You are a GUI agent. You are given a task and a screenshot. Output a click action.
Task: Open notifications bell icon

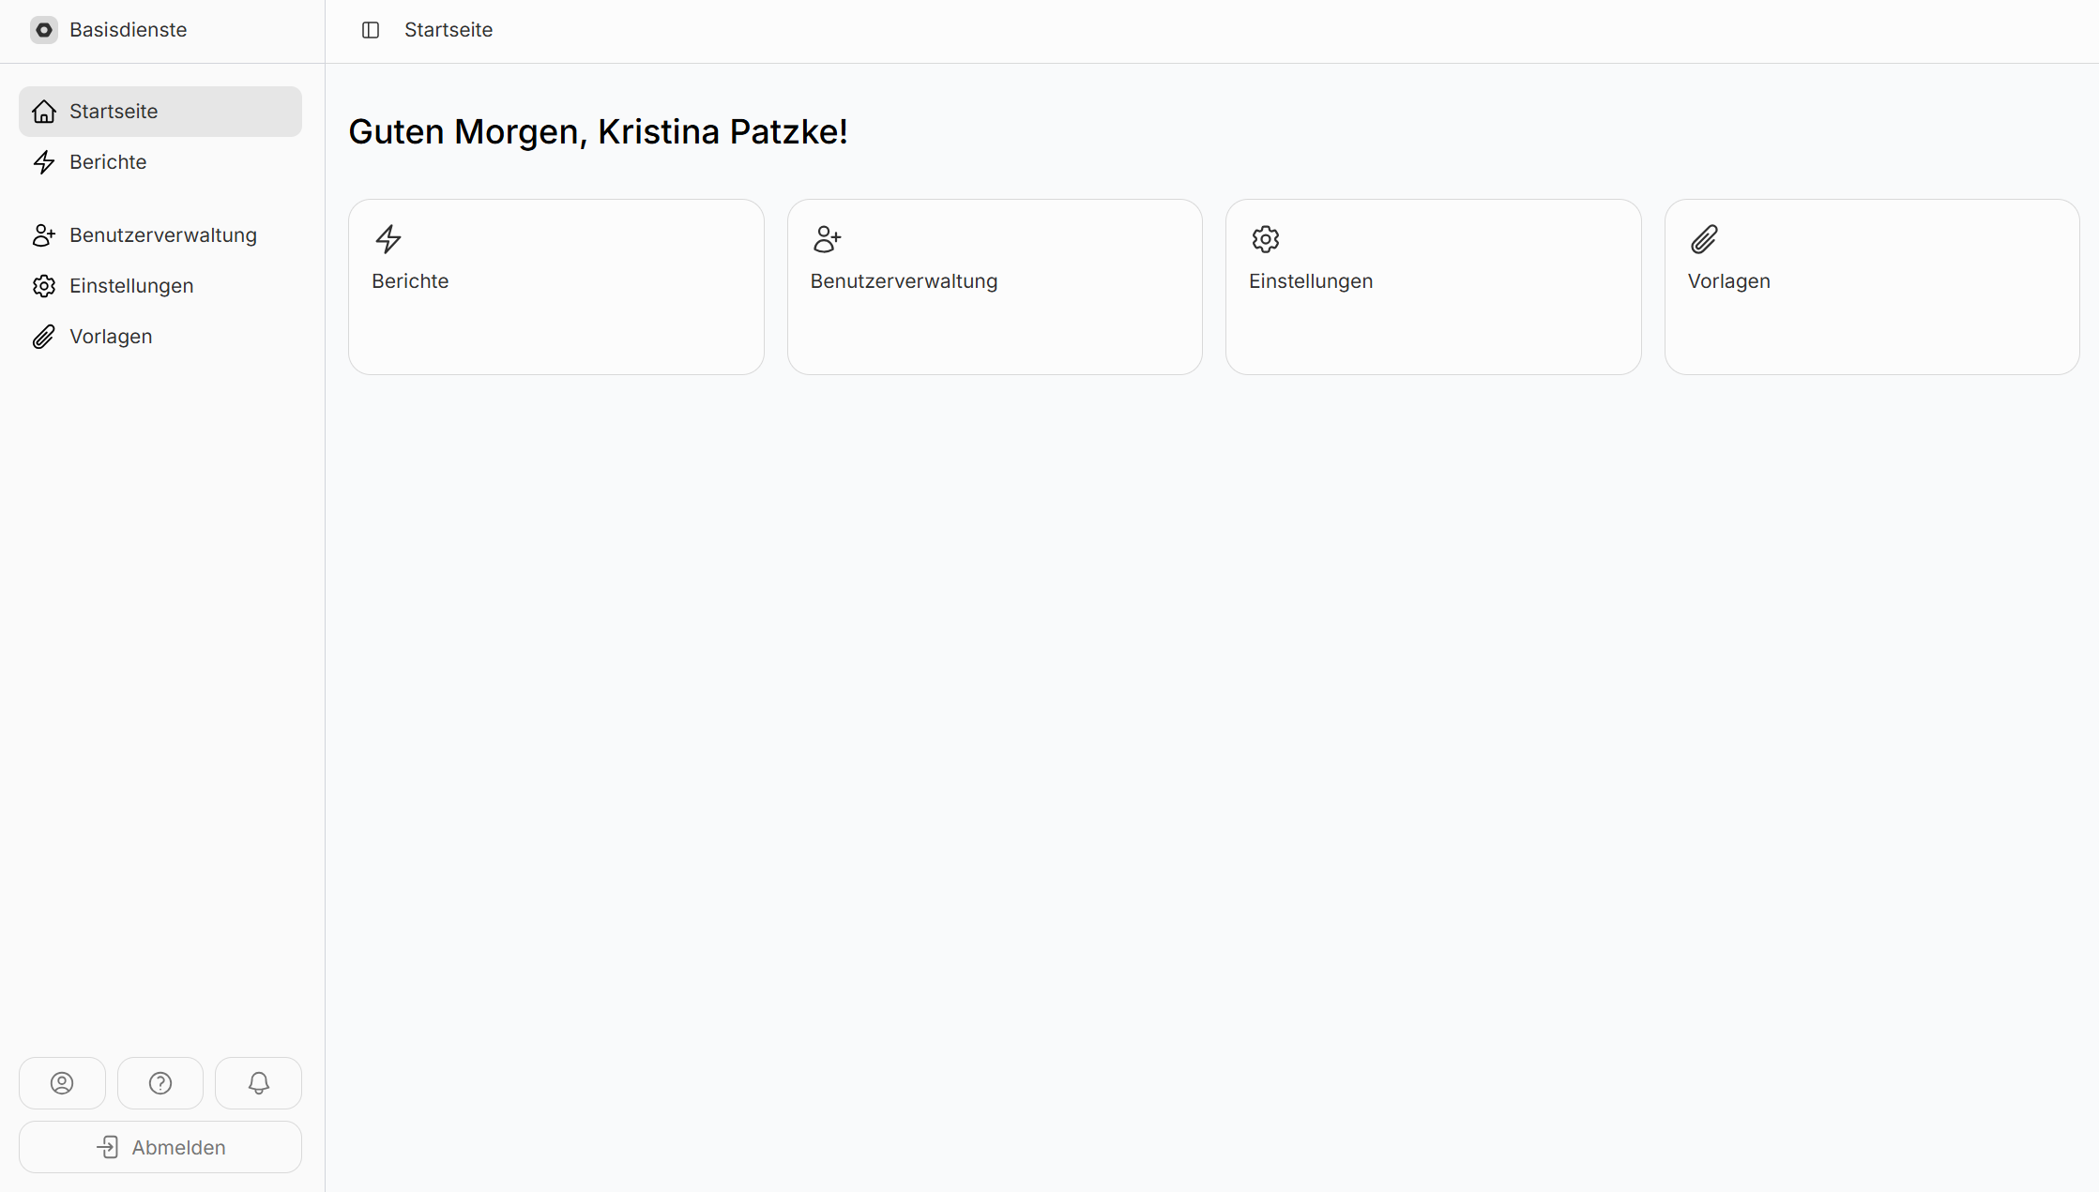[x=258, y=1083]
